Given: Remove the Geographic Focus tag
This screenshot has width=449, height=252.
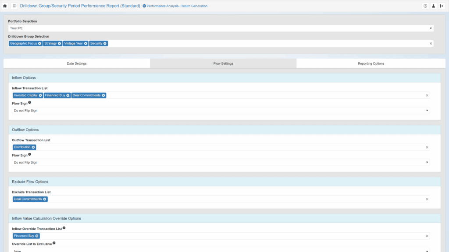Looking at the screenshot, I should (x=39, y=44).
